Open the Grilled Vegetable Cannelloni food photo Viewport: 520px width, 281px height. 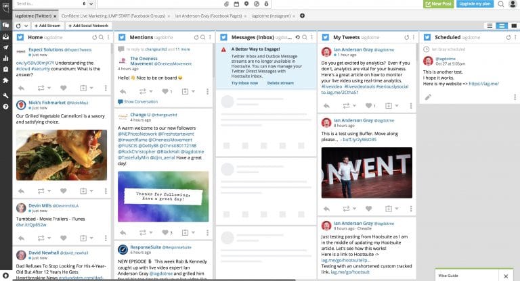tap(62, 155)
